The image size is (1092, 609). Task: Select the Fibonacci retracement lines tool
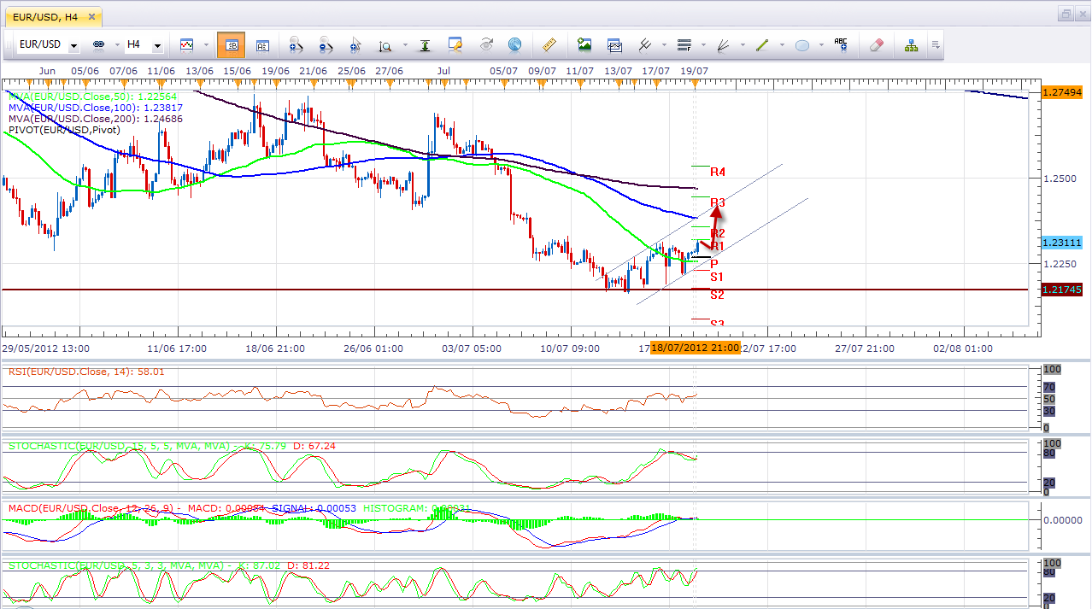(x=684, y=44)
